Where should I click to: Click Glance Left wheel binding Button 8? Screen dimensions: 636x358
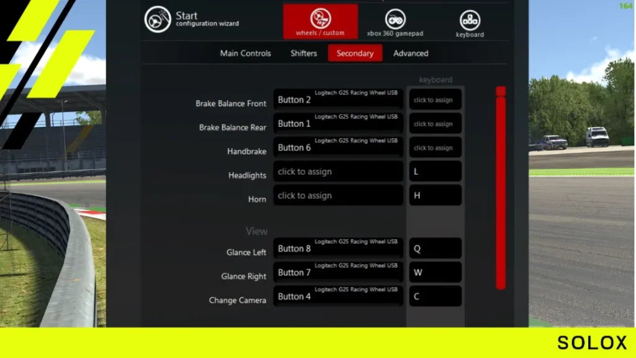(x=338, y=249)
